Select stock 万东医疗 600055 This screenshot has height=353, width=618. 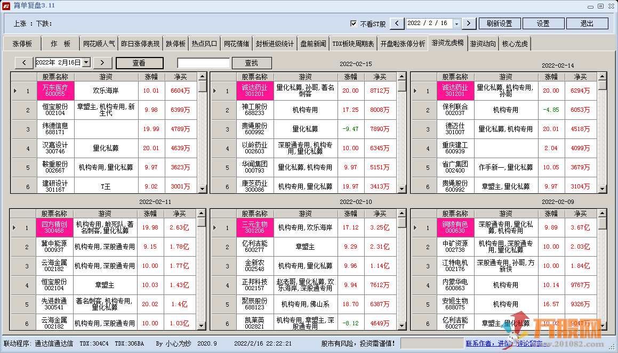[x=55, y=91]
